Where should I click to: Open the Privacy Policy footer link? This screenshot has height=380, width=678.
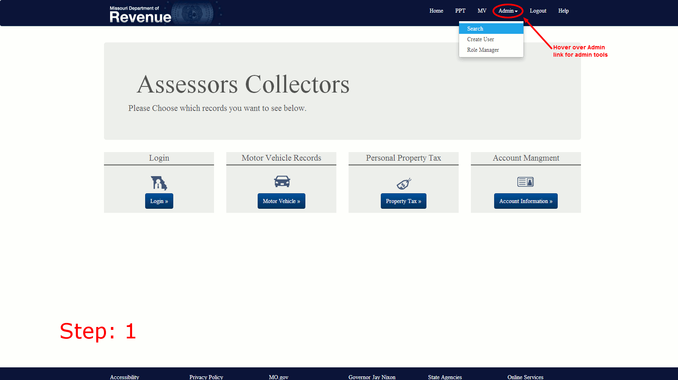tap(206, 377)
